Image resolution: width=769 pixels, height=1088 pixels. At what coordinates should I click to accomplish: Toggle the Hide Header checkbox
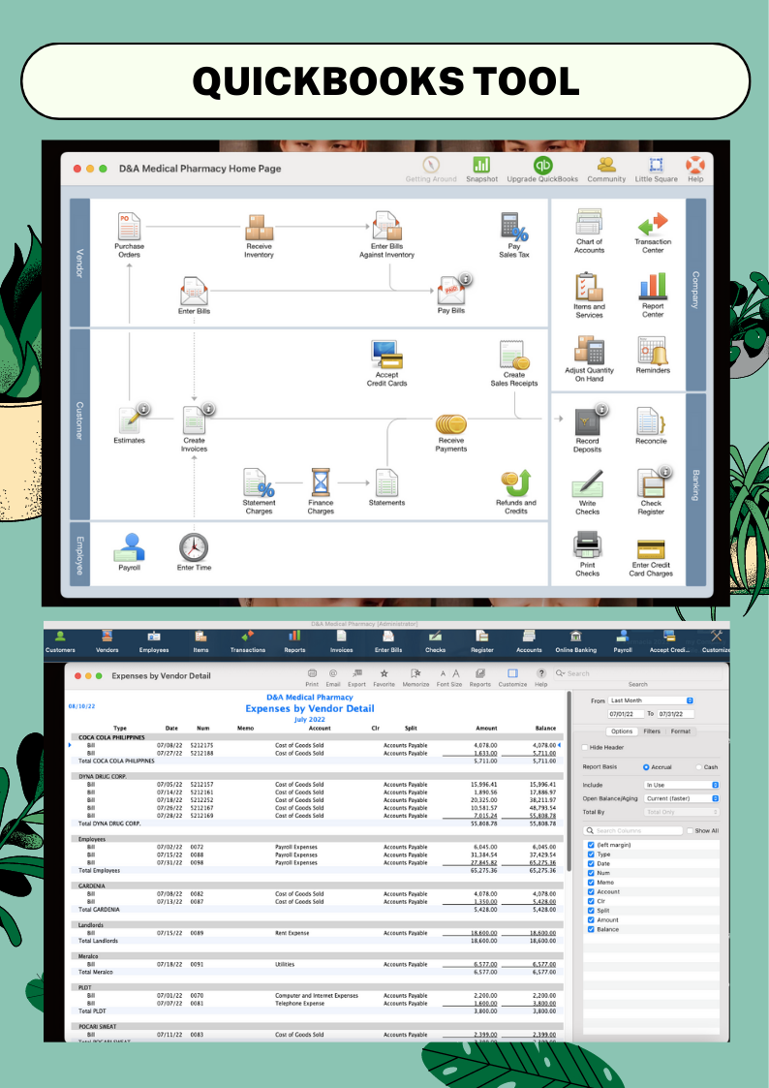pyautogui.click(x=585, y=747)
